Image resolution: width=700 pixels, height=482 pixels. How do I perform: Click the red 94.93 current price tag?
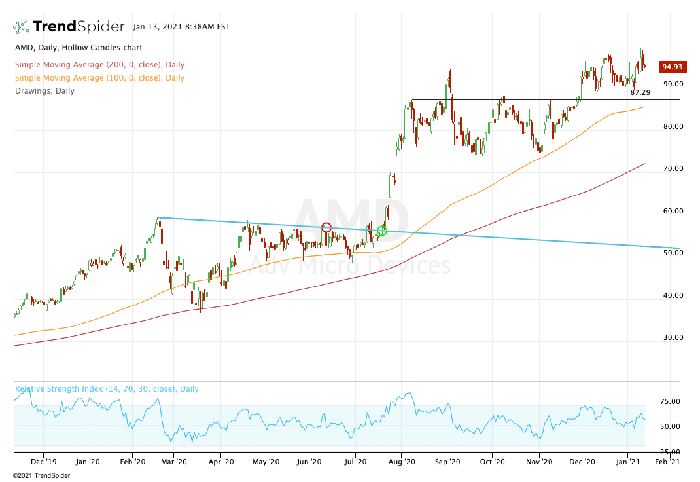673,67
